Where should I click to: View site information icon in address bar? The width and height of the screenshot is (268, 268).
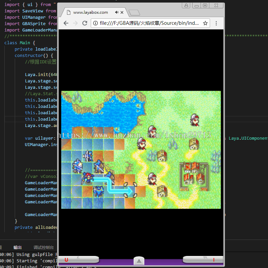(95, 23)
